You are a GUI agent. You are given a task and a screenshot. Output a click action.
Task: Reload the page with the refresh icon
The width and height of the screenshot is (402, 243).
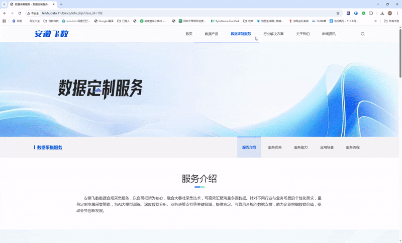pos(20,13)
